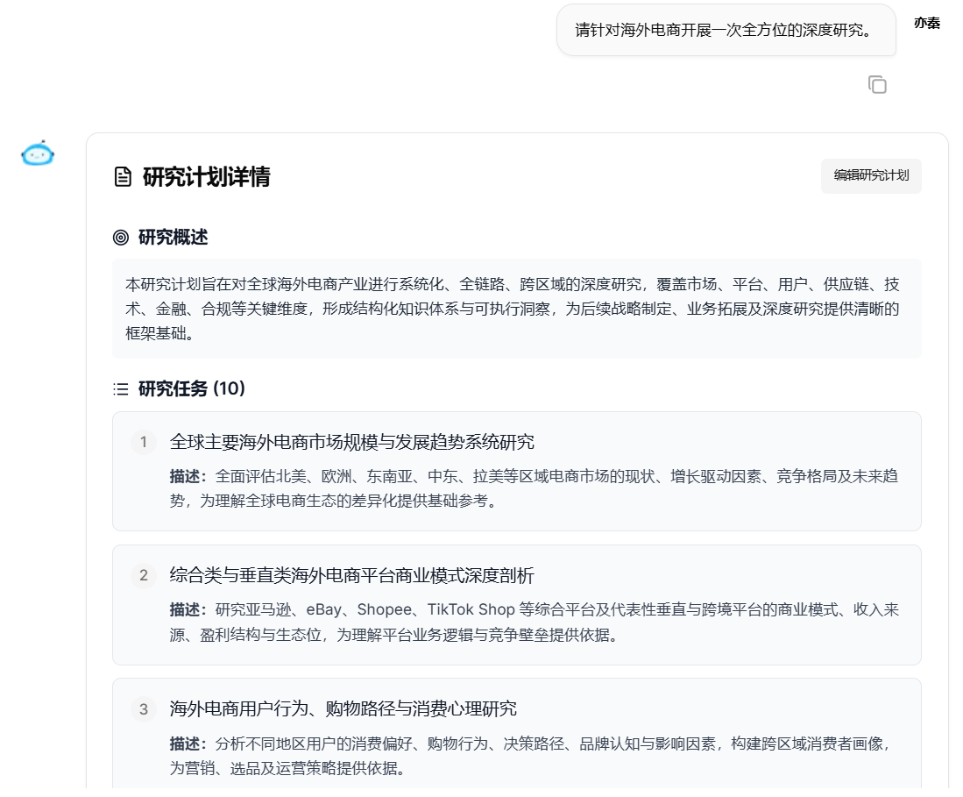
Task: Select the user message bubble about 海外电商
Action: tap(726, 30)
